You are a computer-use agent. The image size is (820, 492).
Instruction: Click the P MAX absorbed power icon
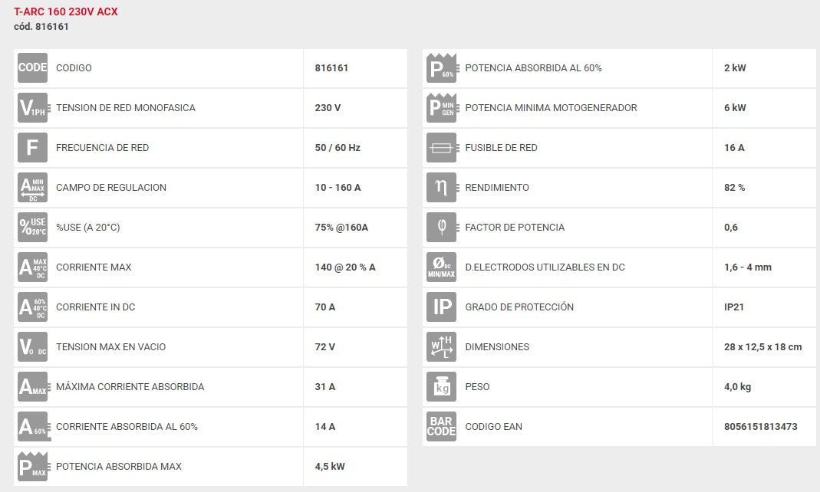point(33,467)
